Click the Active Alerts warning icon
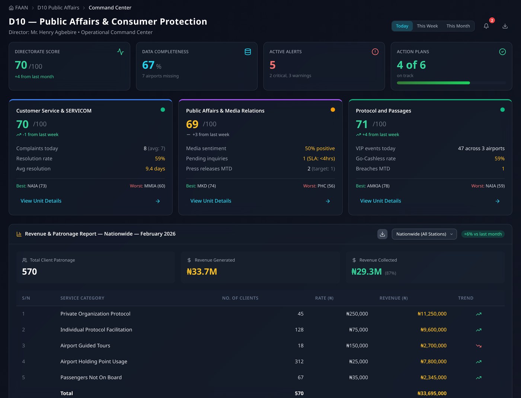Screen dimensions: 521x398 pyautogui.click(x=375, y=52)
